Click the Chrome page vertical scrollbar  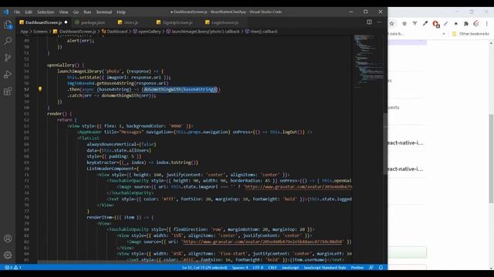coord(491,159)
